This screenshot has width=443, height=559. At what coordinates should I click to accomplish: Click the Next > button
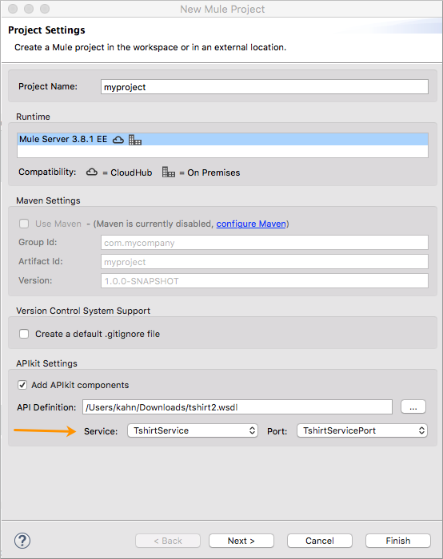[241, 541]
